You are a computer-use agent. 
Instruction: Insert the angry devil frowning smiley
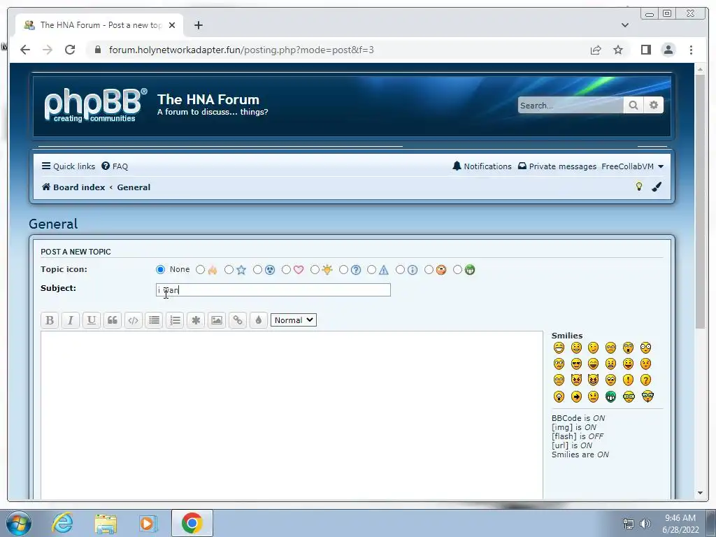[x=576, y=380]
